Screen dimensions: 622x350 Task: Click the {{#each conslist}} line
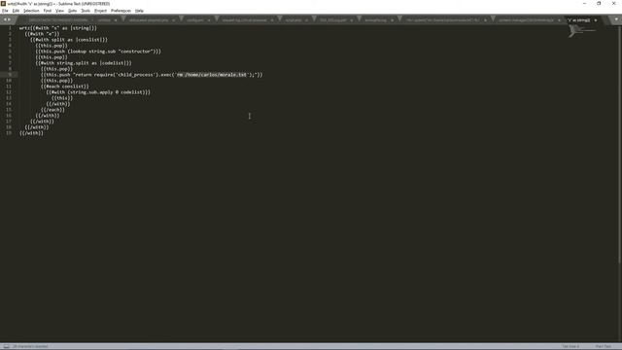pos(65,87)
